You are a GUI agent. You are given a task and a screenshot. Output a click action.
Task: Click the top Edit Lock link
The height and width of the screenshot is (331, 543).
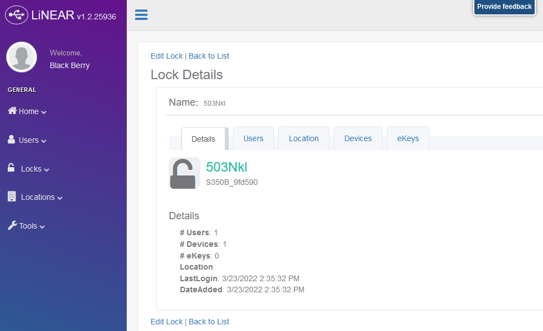(x=167, y=56)
